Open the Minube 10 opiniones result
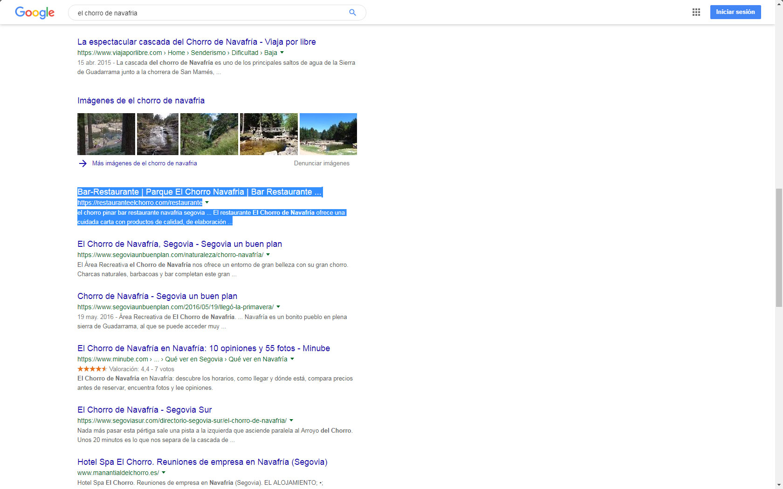 point(204,348)
